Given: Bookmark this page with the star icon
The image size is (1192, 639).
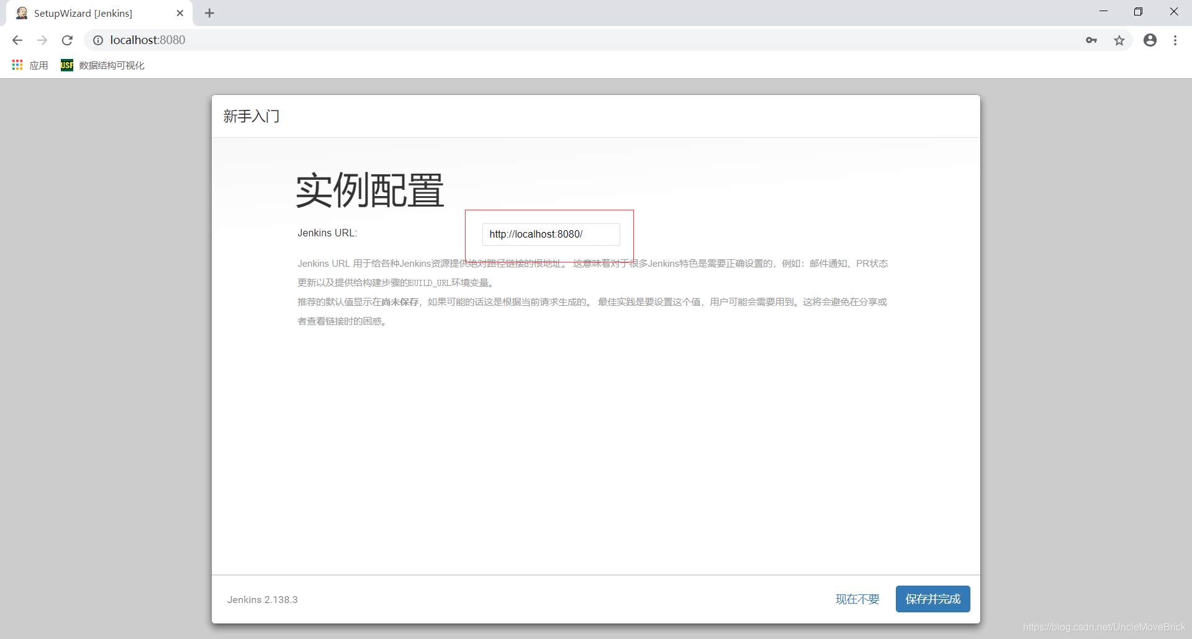Looking at the screenshot, I should [1119, 40].
